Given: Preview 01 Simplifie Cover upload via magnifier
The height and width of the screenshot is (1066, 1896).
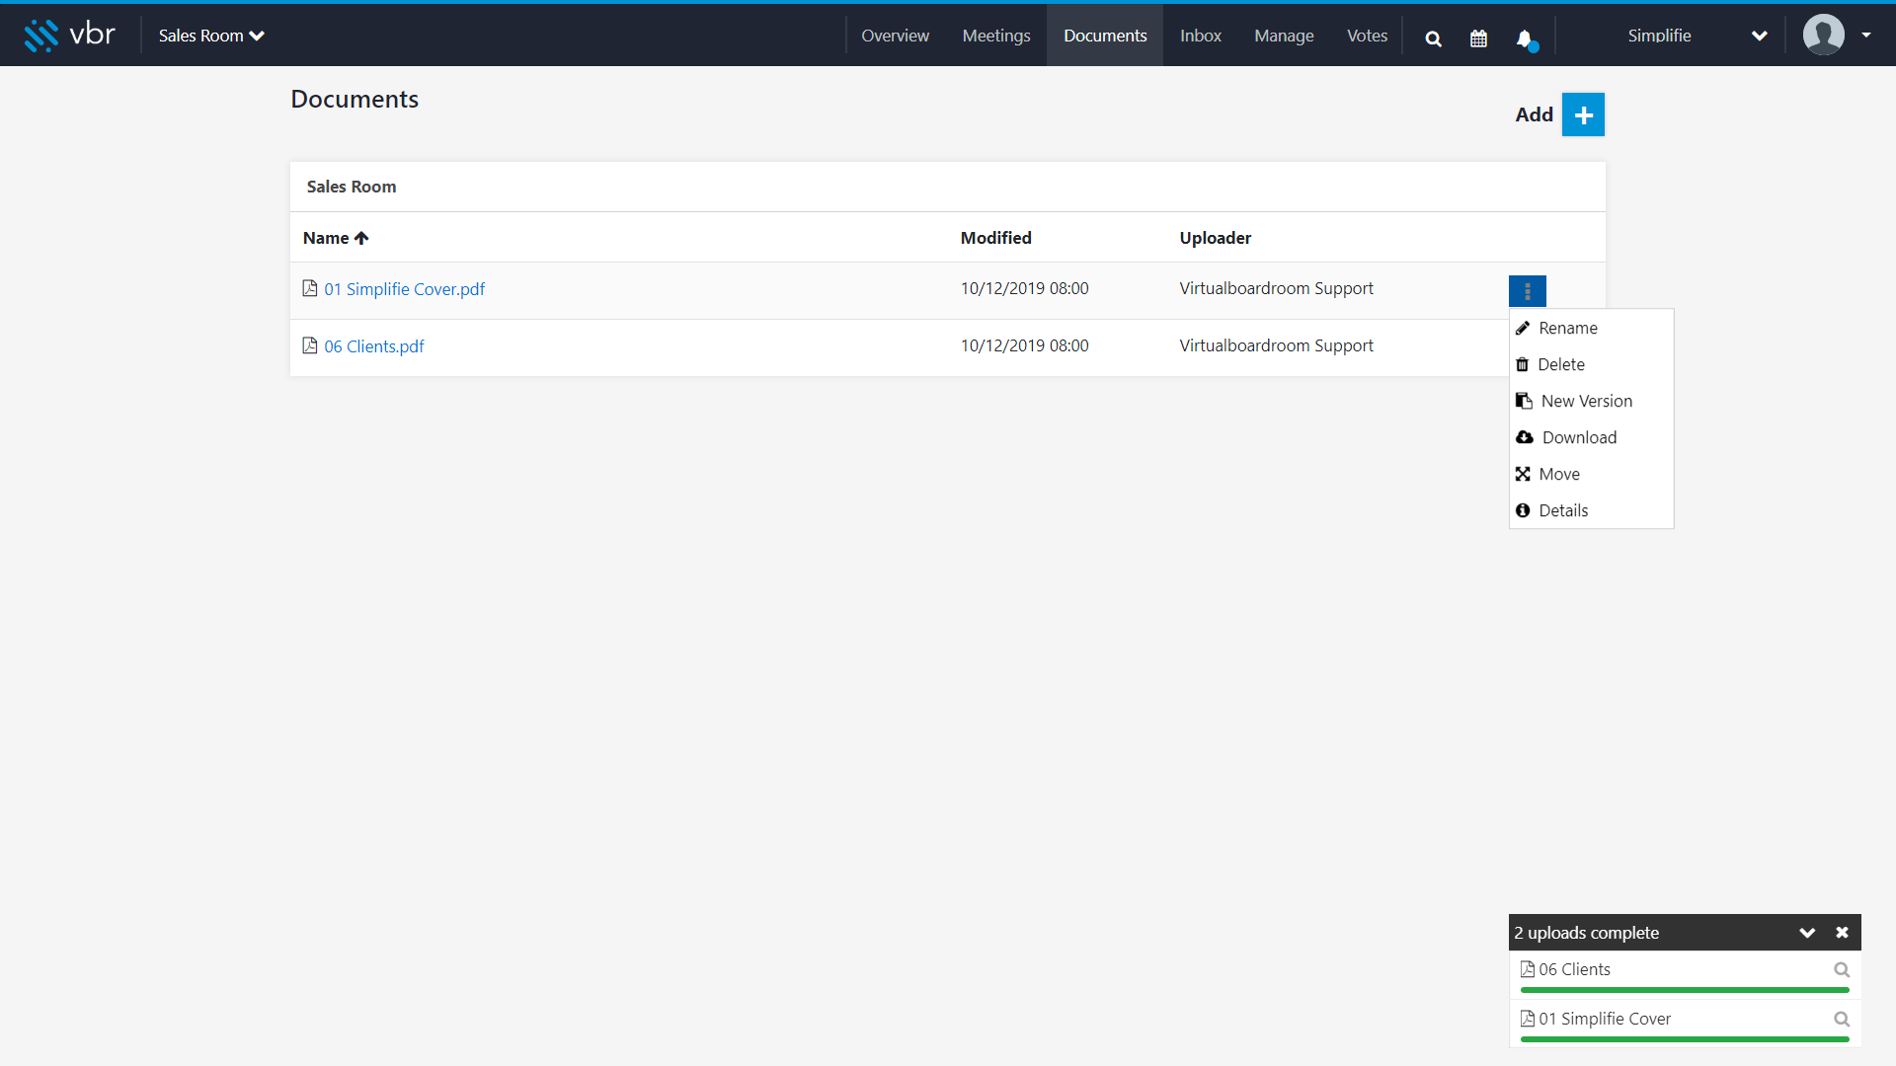Looking at the screenshot, I should 1842,1019.
